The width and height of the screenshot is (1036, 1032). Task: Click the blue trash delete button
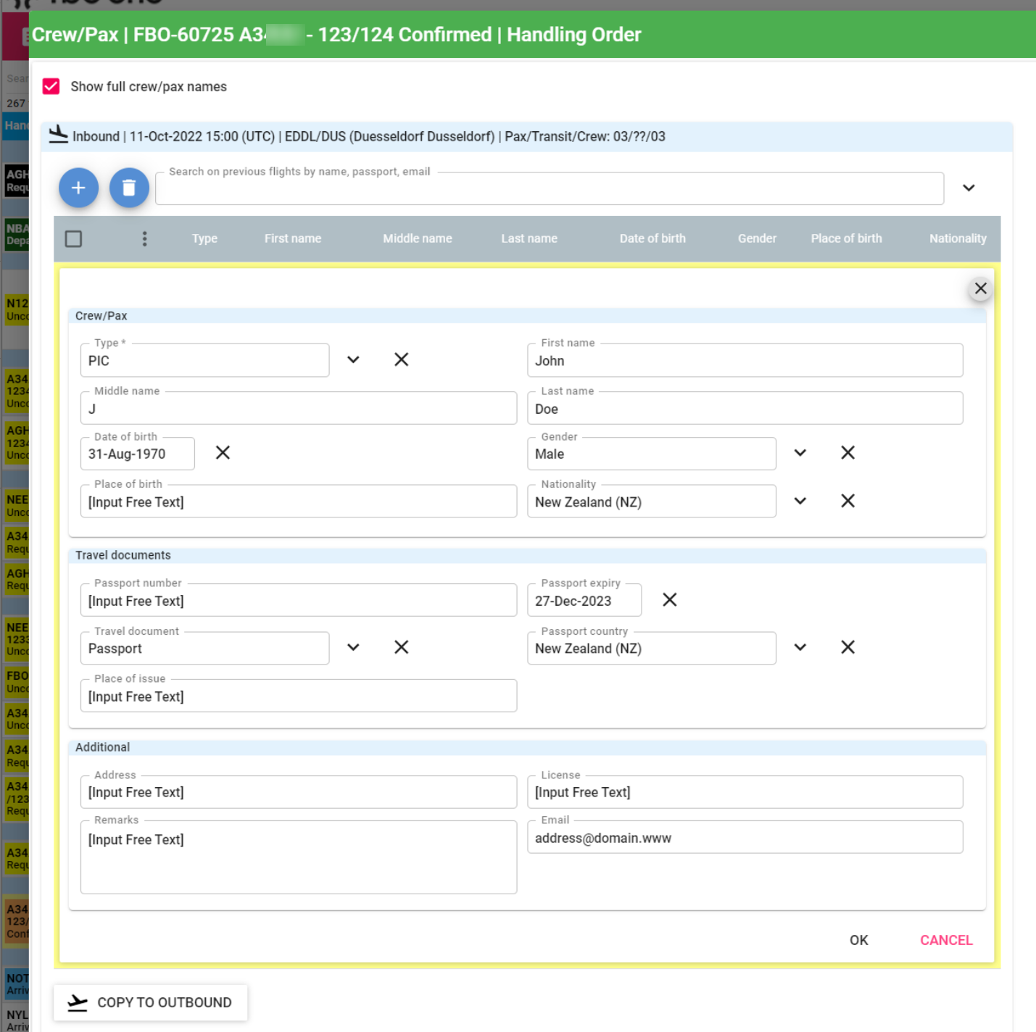coord(129,188)
